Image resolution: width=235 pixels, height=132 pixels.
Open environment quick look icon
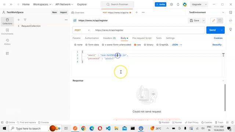[x=231, y=12]
